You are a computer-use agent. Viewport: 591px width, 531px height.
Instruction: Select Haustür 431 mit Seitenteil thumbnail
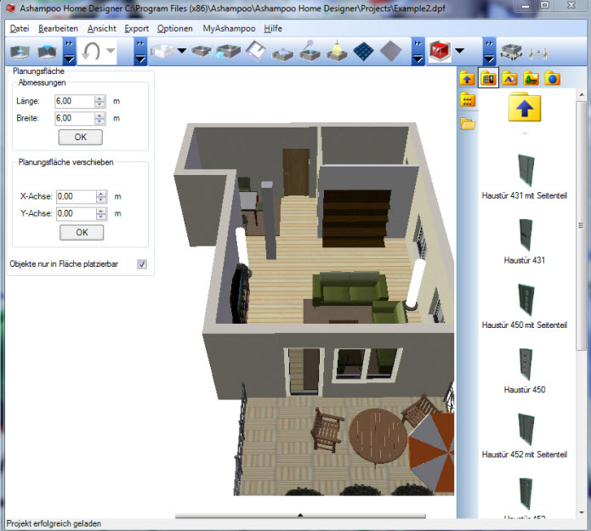(x=526, y=170)
